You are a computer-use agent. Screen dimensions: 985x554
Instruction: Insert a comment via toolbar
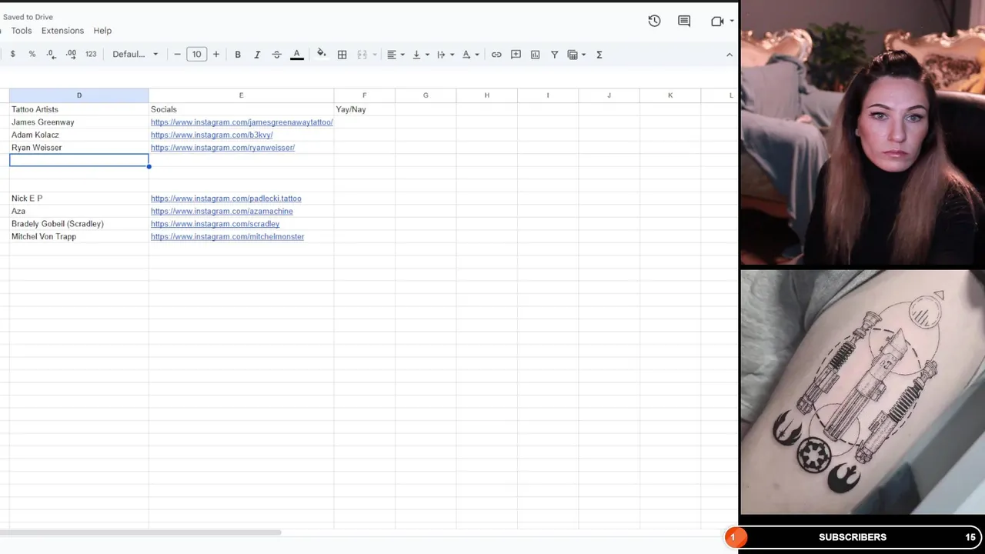[516, 55]
